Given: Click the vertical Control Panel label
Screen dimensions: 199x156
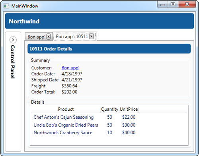Looking at the screenshot, I should (x=13, y=62).
